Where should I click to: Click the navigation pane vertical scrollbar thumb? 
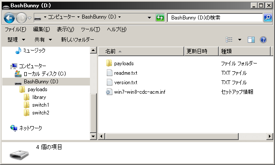click(93, 113)
